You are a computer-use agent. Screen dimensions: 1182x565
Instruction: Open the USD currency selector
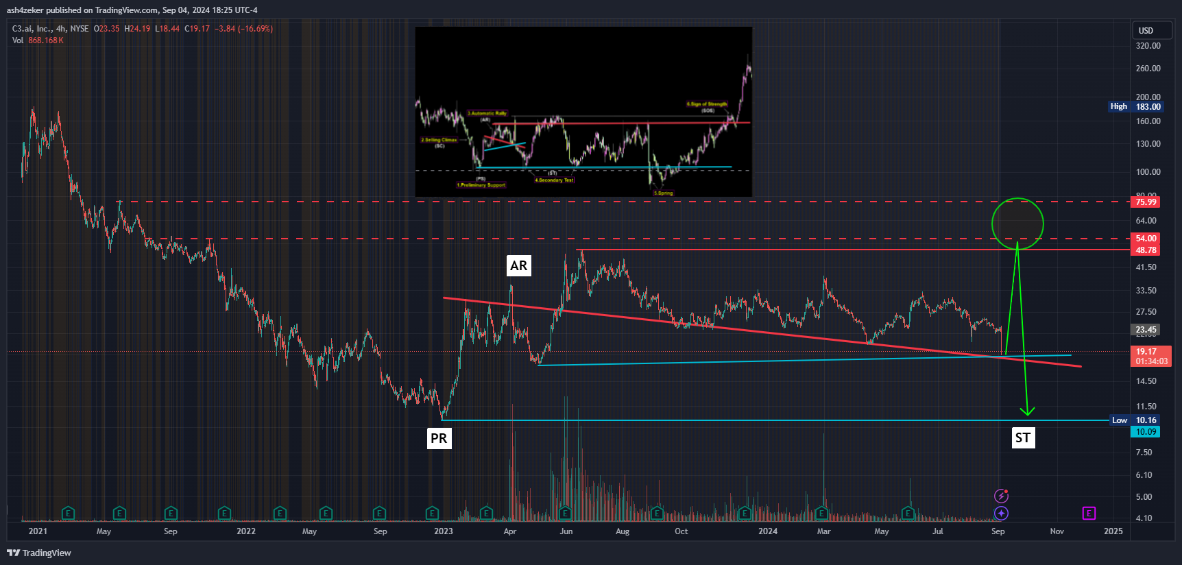1152,30
